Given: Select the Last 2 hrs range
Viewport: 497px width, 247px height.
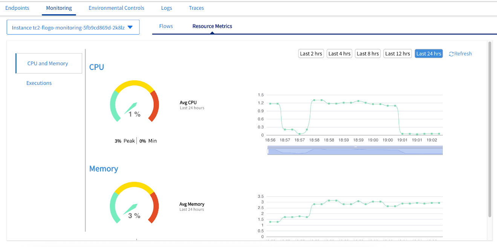Looking at the screenshot, I should pyautogui.click(x=311, y=54).
